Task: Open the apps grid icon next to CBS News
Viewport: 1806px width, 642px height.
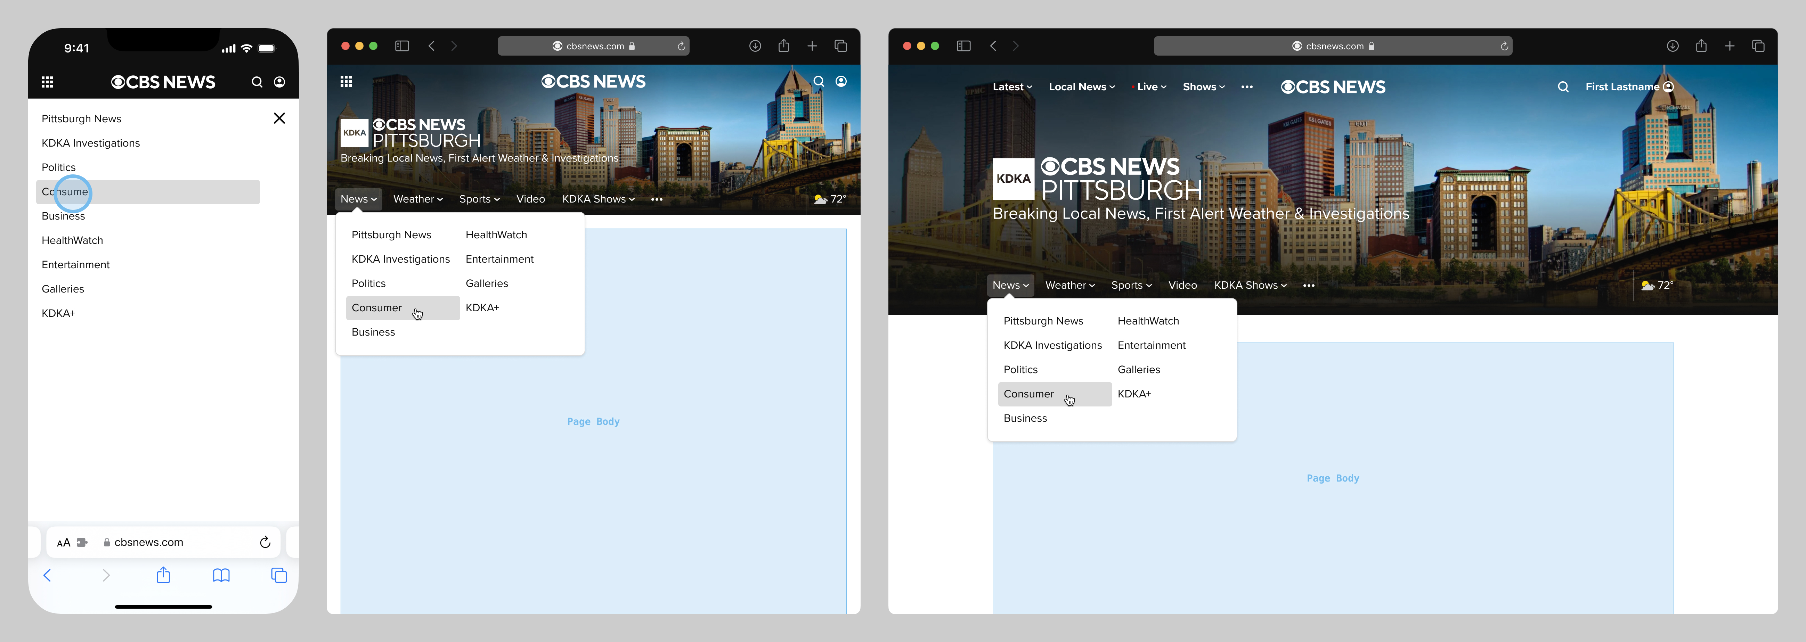Action: click(x=346, y=81)
